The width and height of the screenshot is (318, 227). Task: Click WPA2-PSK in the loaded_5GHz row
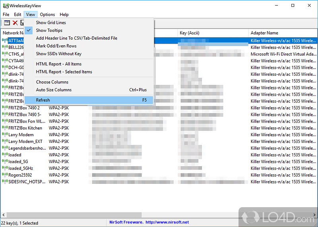[x=58, y=168]
